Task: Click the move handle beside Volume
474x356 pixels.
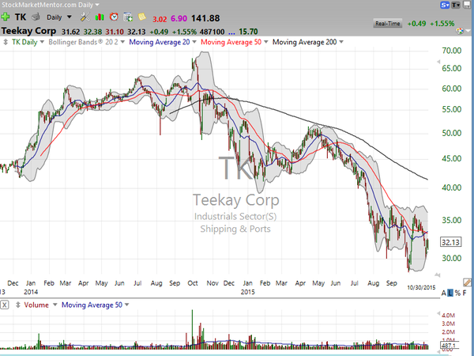Action: coord(18,305)
